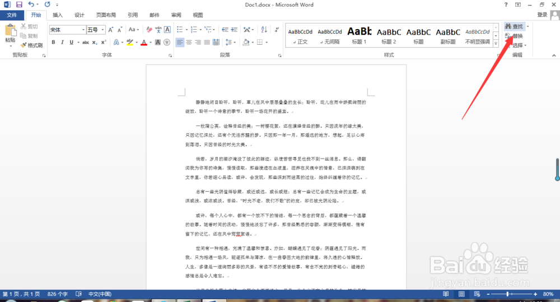Decrease font size with shrink font icon

pos(120,30)
